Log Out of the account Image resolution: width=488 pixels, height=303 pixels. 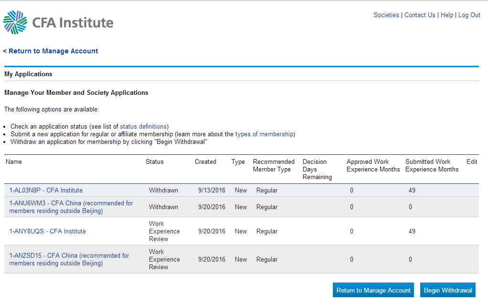pyautogui.click(x=469, y=15)
